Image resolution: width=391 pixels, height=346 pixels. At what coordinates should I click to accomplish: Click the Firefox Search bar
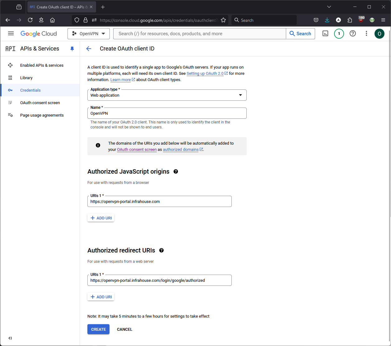pyautogui.click(x=264, y=20)
